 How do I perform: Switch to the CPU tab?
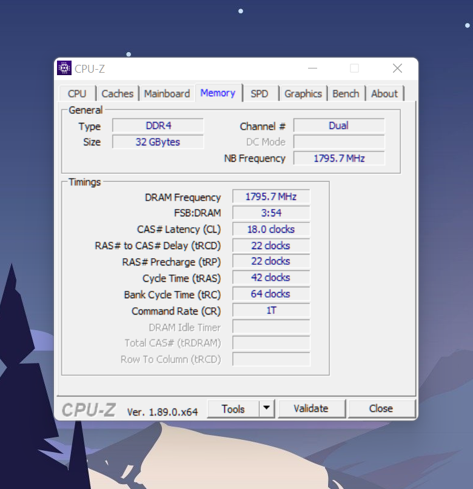click(x=77, y=93)
